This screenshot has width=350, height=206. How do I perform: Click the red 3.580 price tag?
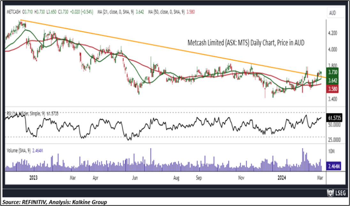pyautogui.click(x=332, y=89)
